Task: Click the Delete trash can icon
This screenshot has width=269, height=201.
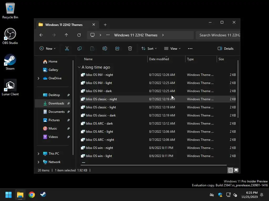Action: click(130, 48)
